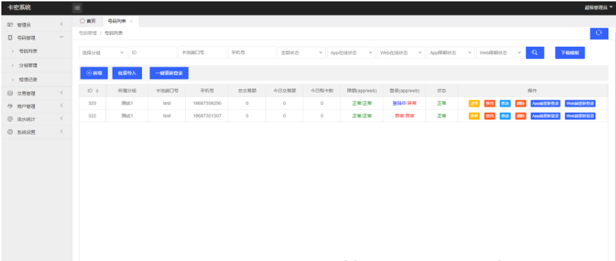Click the magnifier search icon button
616x261 pixels.
click(534, 53)
